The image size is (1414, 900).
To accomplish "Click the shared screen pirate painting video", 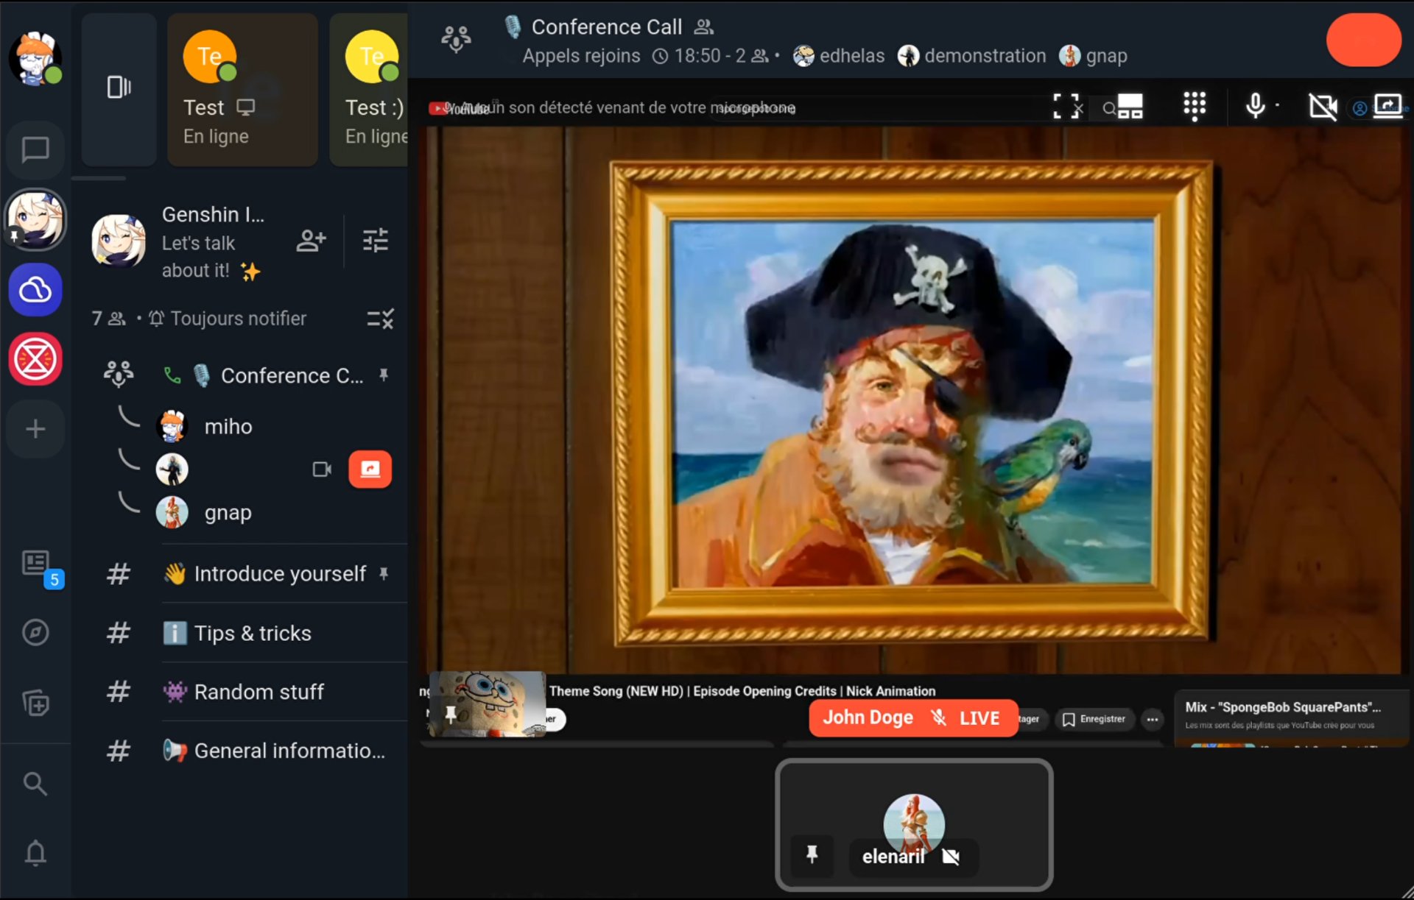I will point(912,401).
